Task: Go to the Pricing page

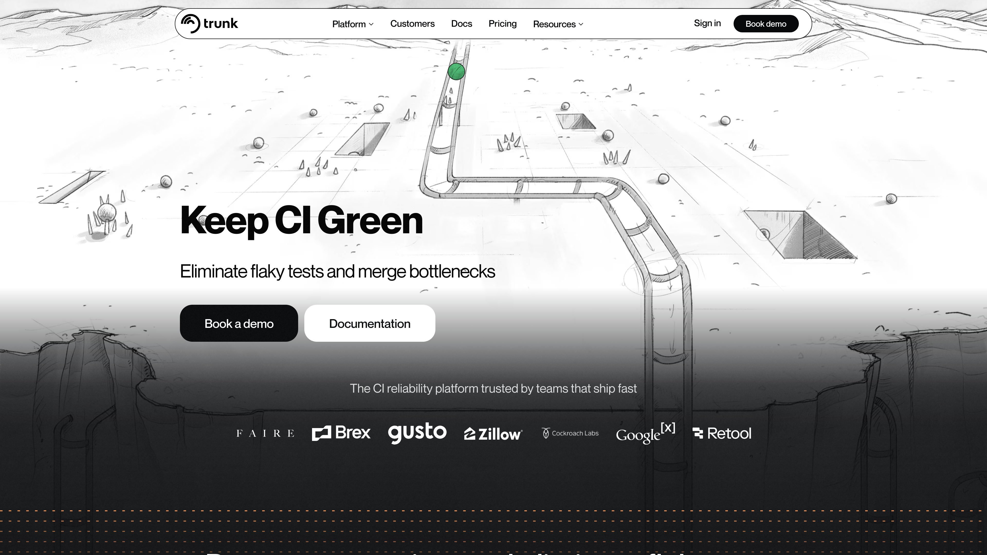Action: pos(502,24)
